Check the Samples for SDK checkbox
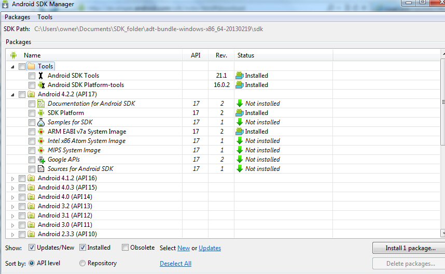The height and width of the screenshot is (274, 445). [x=32, y=123]
